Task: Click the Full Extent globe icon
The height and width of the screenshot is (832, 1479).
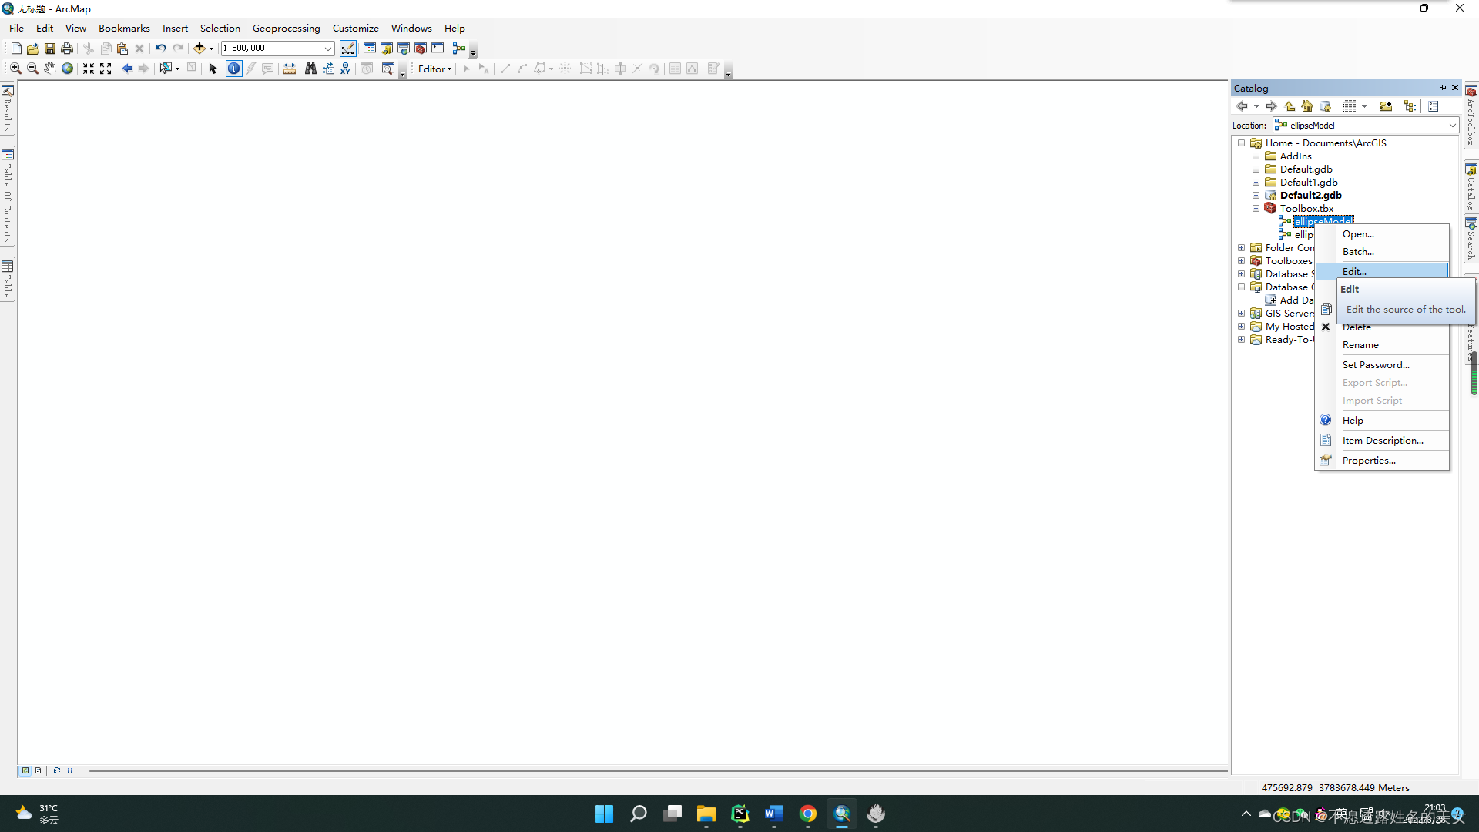Action: click(67, 69)
